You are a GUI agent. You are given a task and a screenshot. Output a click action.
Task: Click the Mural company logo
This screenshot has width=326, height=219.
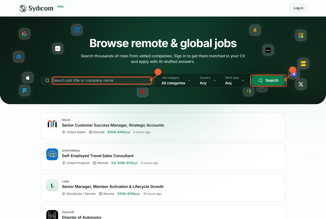52,124
